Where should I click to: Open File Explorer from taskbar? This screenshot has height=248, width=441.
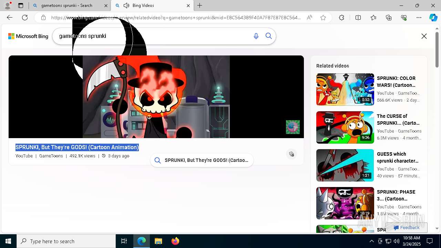click(x=158, y=241)
